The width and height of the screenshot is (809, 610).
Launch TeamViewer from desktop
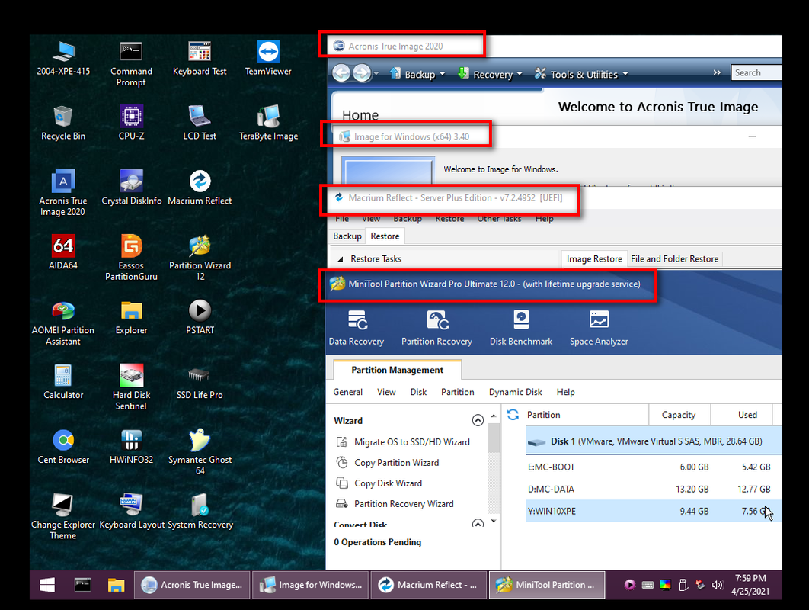click(268, 58)
